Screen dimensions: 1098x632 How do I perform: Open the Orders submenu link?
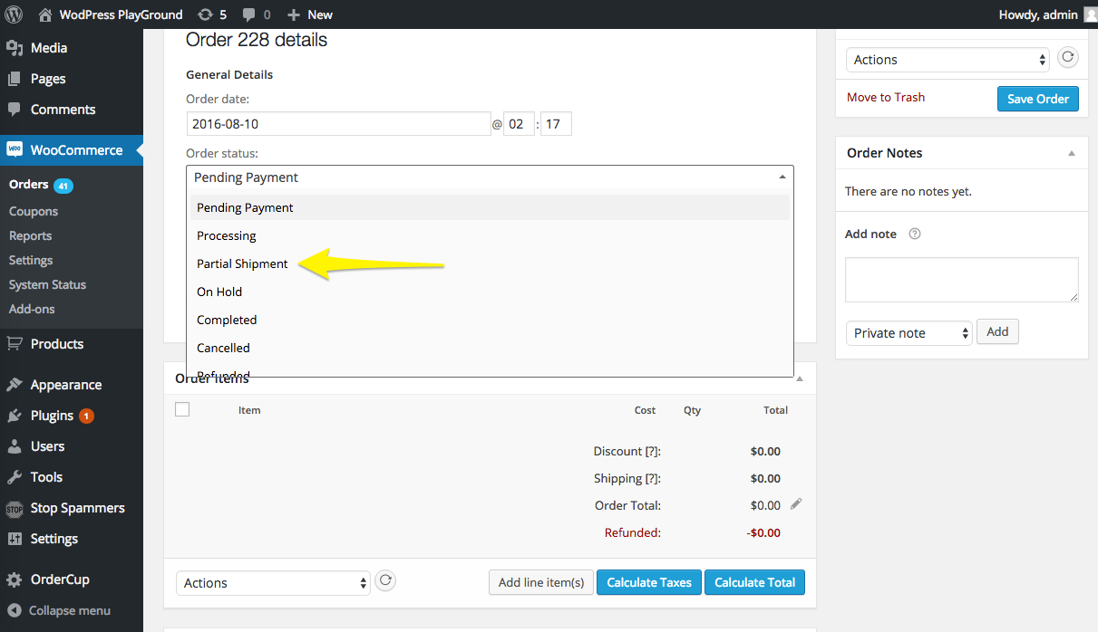click(28, 184)
